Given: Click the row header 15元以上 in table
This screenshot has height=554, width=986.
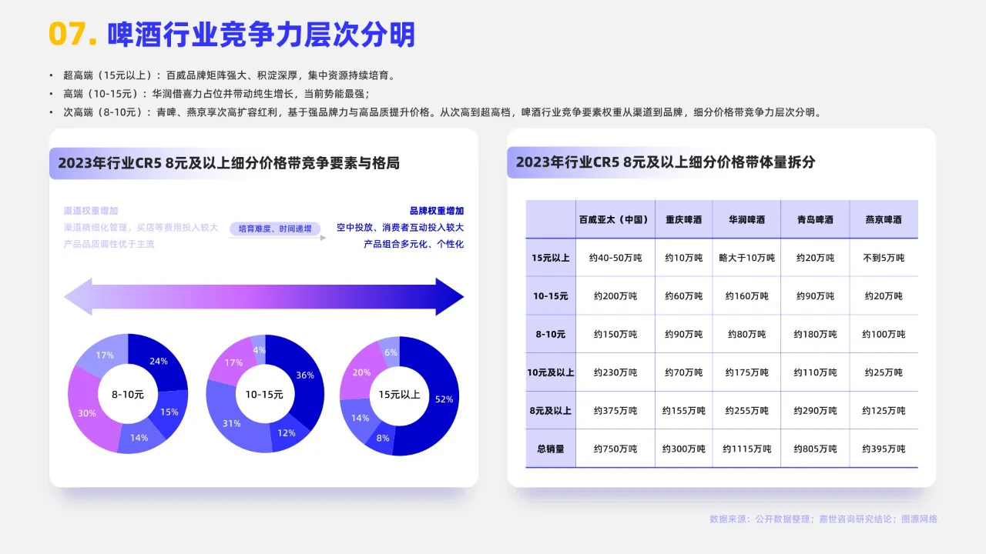Looking at the screenshot, I should (x=551, y=258).
